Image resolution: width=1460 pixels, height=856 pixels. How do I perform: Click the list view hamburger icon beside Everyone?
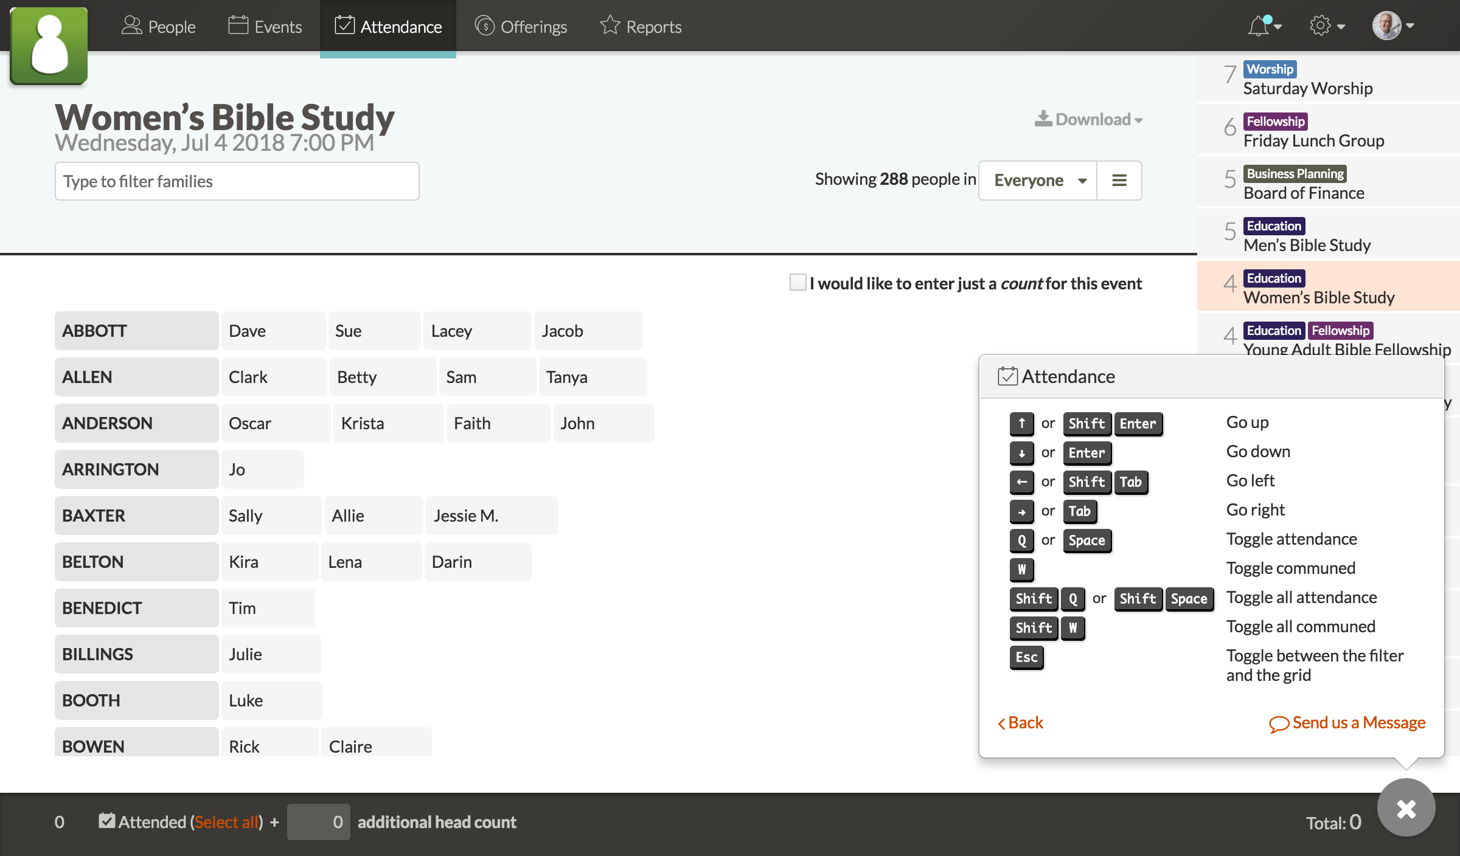(x=1119, y=180)
